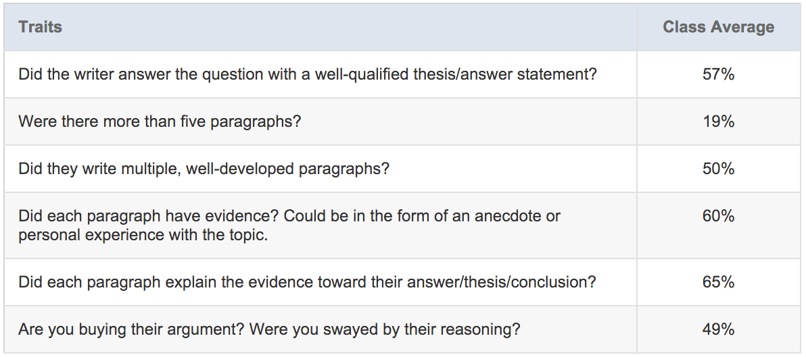Screen dimensions: 806x357
Task: Select the 'multiple, well-developed paragraphs' trait
Action: [x=204, y=169]
